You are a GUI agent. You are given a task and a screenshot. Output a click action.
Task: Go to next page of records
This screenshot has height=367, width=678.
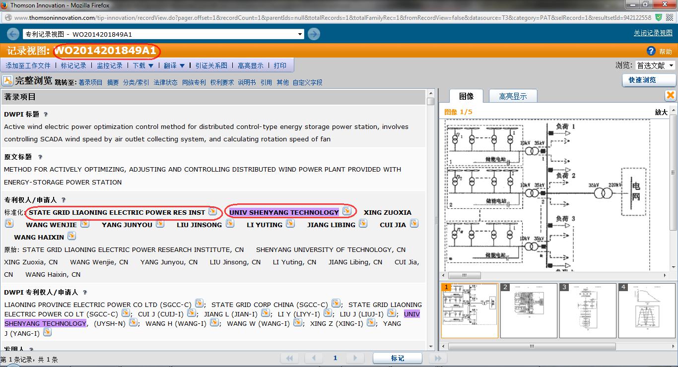coord(354,358)
